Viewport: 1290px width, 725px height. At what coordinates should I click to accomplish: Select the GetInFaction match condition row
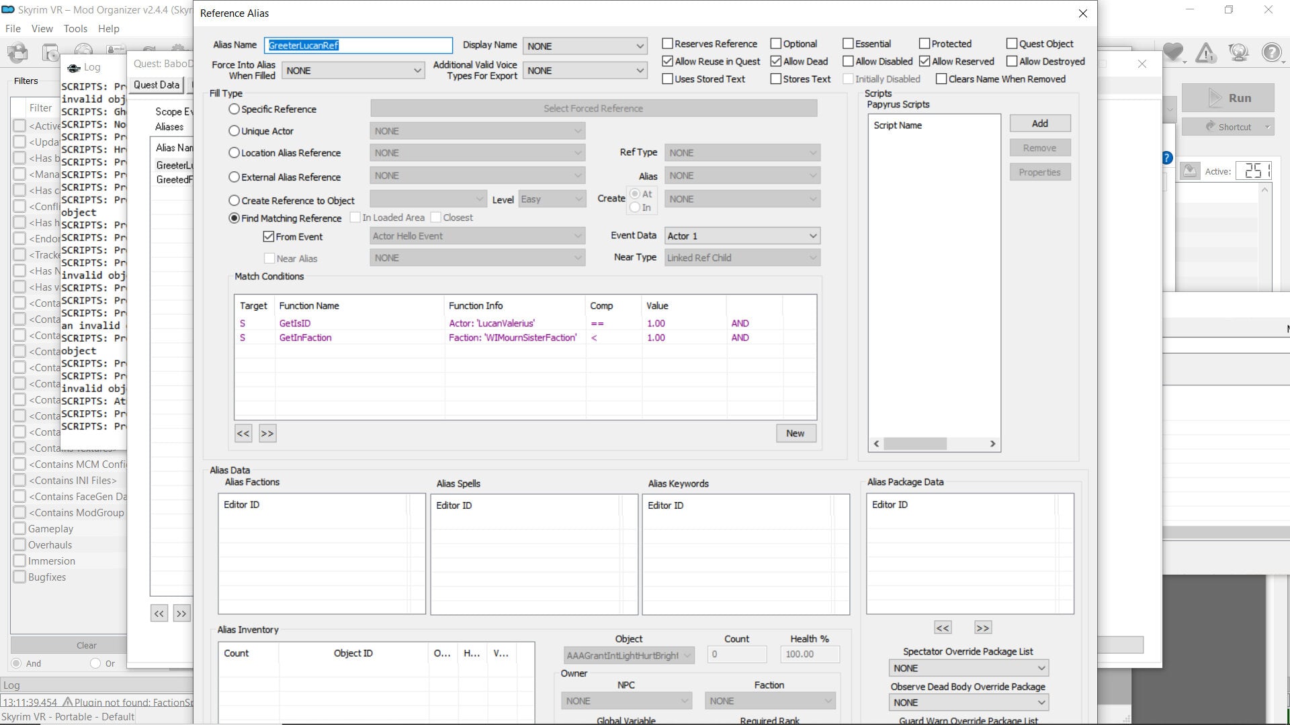click(525, 338)
